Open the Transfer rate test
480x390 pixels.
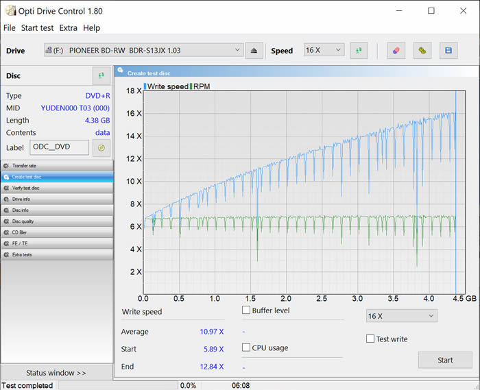[56, 166]
